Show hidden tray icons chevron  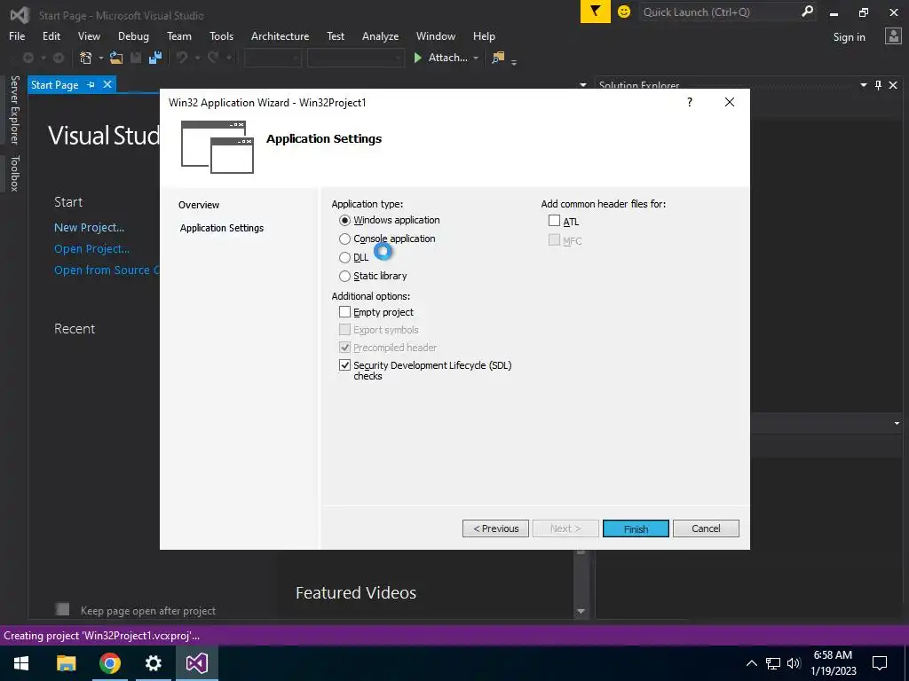click(751, 663)
